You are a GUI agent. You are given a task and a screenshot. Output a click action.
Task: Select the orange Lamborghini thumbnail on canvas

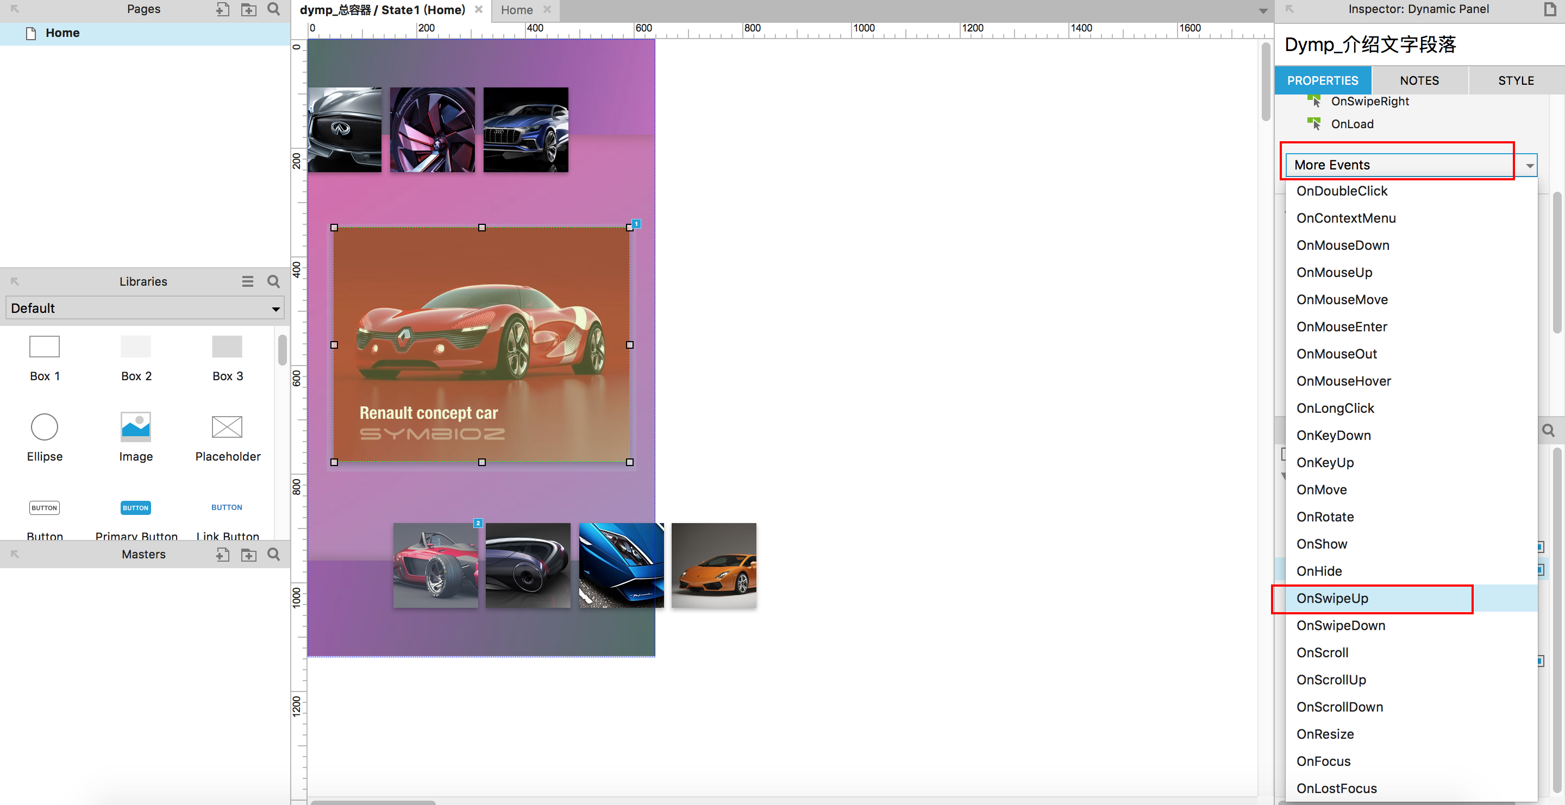coord(714,565)
